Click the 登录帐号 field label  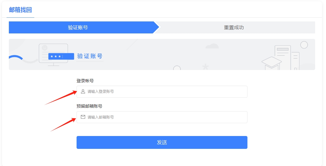85,81
